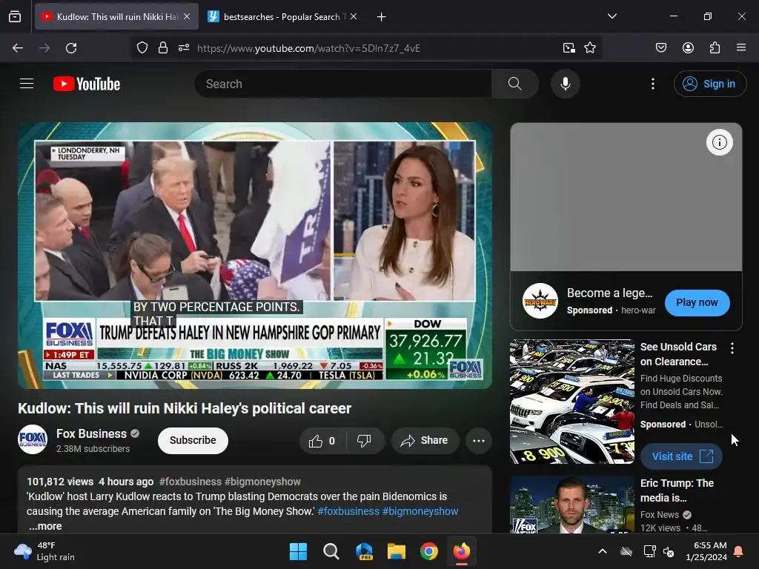Image resolution: width=759 pixels, height=569 pixels.
Task: Open notifications bell in taskbar
Action: (x=739, y=551)
